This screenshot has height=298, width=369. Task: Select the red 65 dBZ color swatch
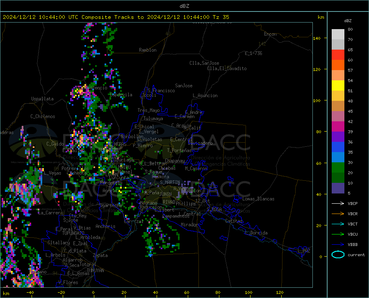coord(338,55)
